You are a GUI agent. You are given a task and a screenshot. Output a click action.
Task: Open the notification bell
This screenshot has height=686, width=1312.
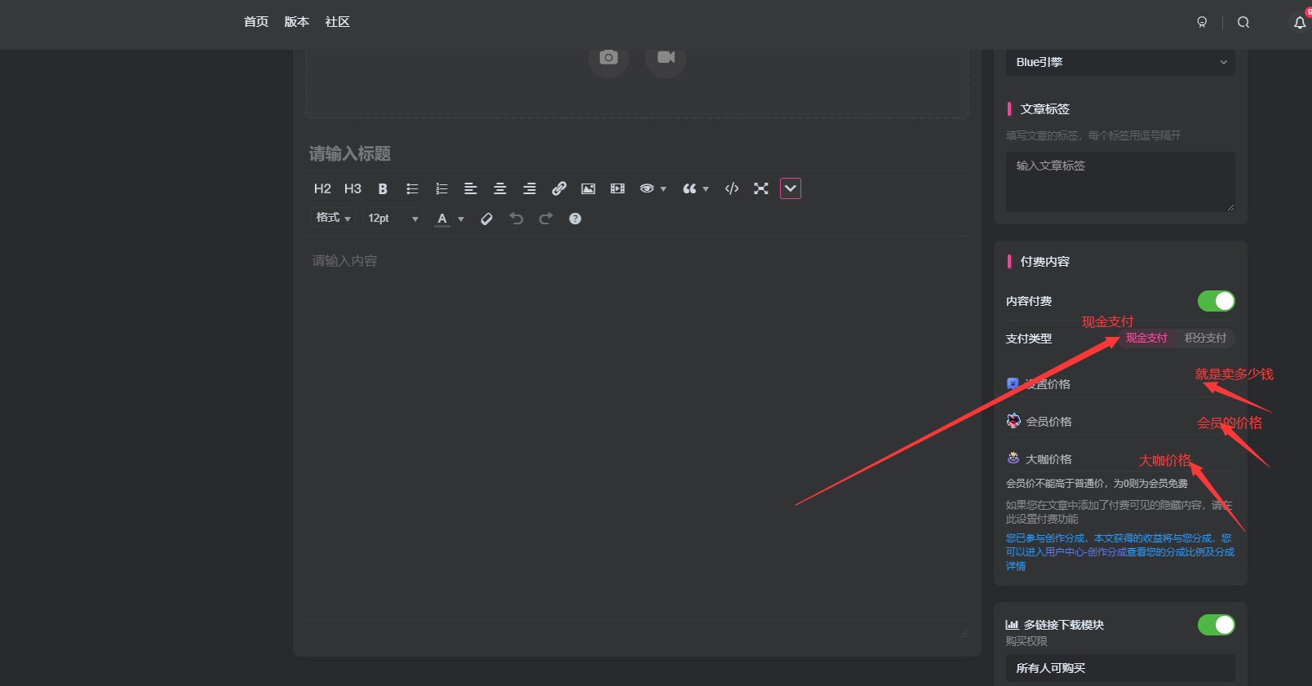click(x=1300, y=23)
